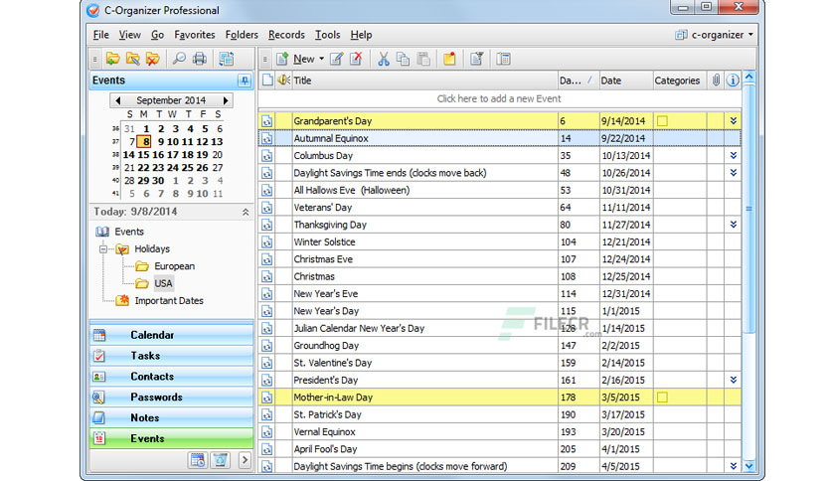Image resolution: width=831 pixels, height=481 pixels.
Task: Open search with the magnifier icon
Action: click(x=179, y=59)
